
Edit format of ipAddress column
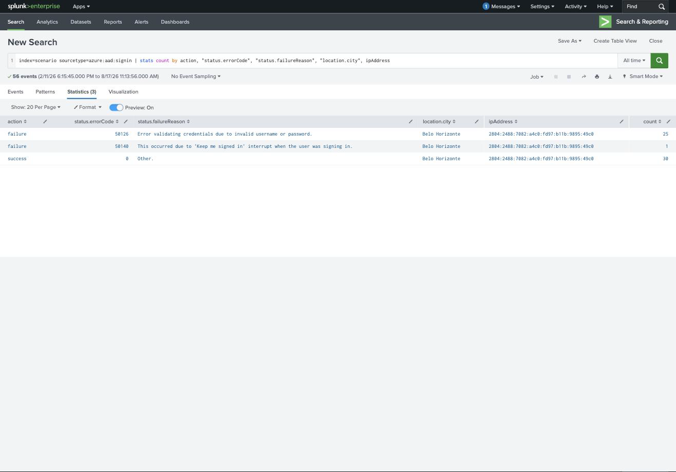click(x=621, y=122)
